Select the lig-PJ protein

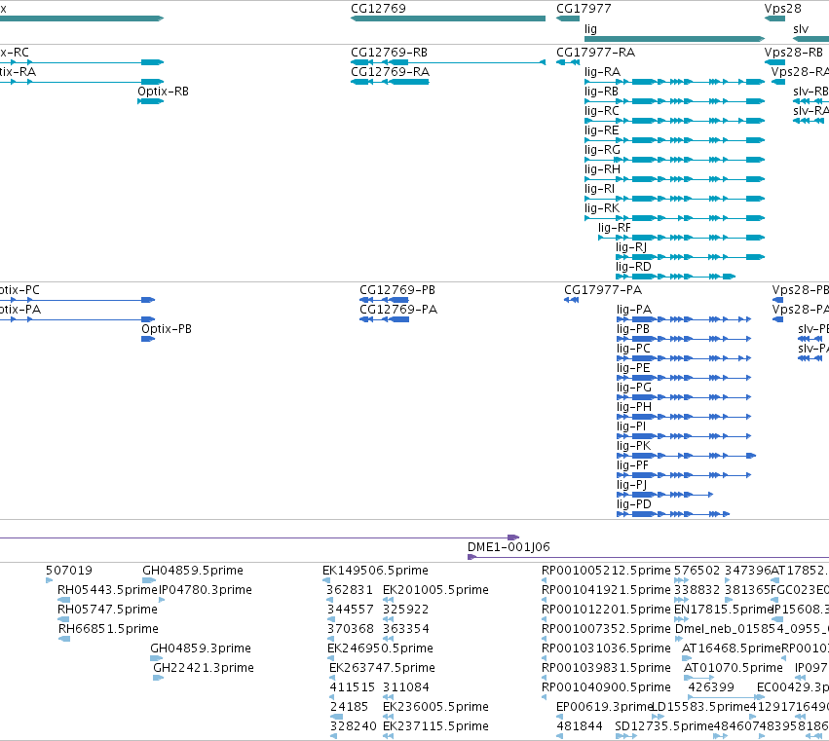coord(631,485)
